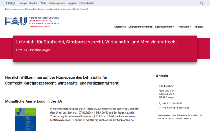Click the name Eva Perhot
This screenshot has height=131, width=210.
(166, 86)
